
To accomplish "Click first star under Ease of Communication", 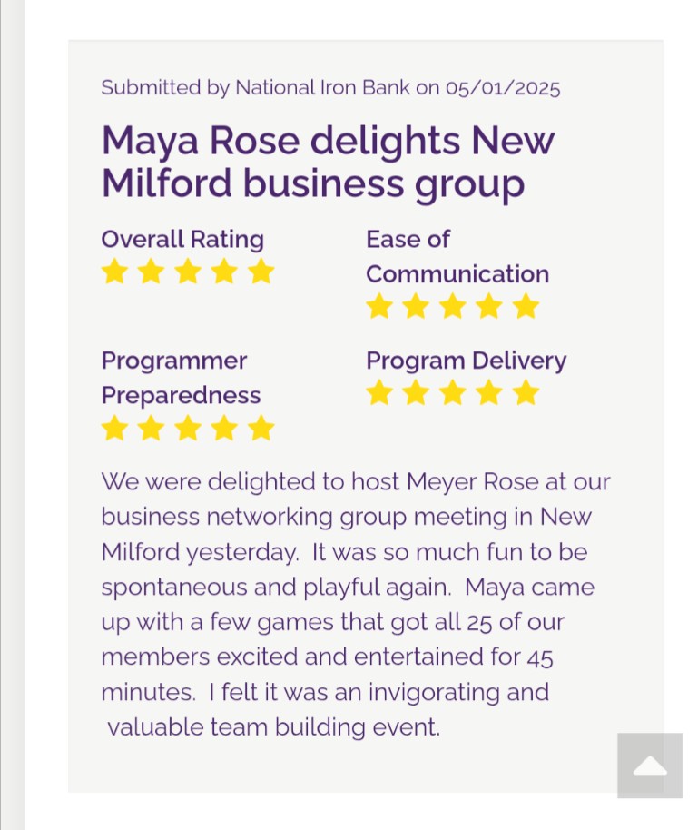I will pos(379,307).
